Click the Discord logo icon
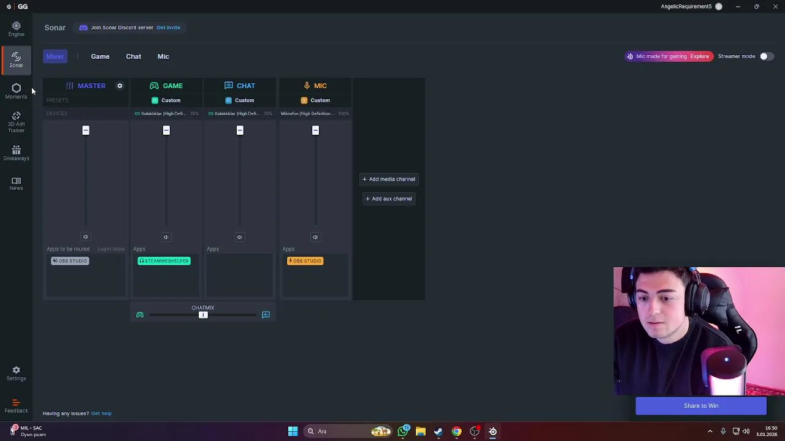Screen dimensions: 785x441 coord(83,28)
